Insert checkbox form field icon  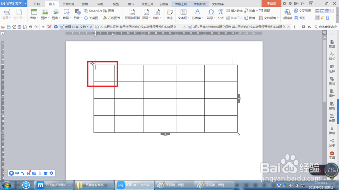pyautogui.click(x=322, y=11)
